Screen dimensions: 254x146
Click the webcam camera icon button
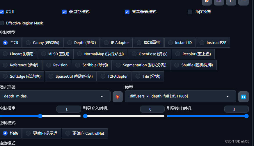point(219,2)
